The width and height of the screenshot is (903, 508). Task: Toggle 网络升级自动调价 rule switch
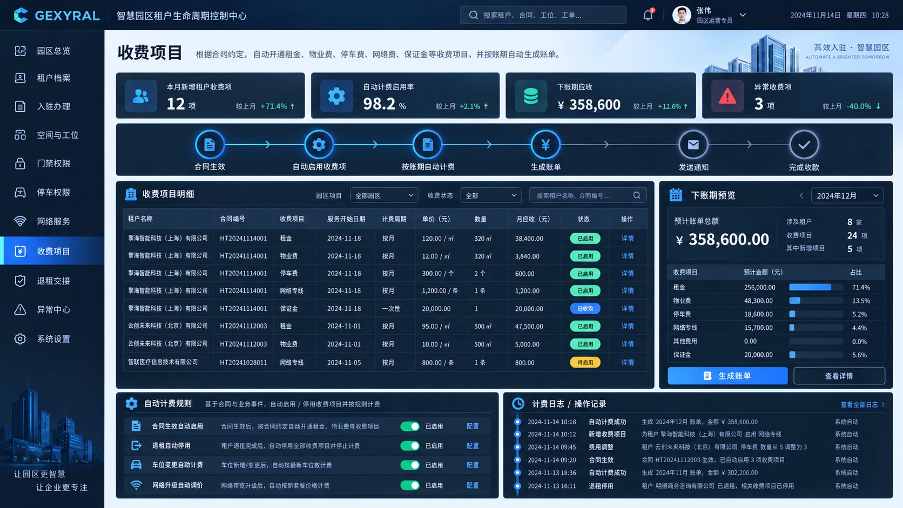pyautogui.click(x=410, y=485)
